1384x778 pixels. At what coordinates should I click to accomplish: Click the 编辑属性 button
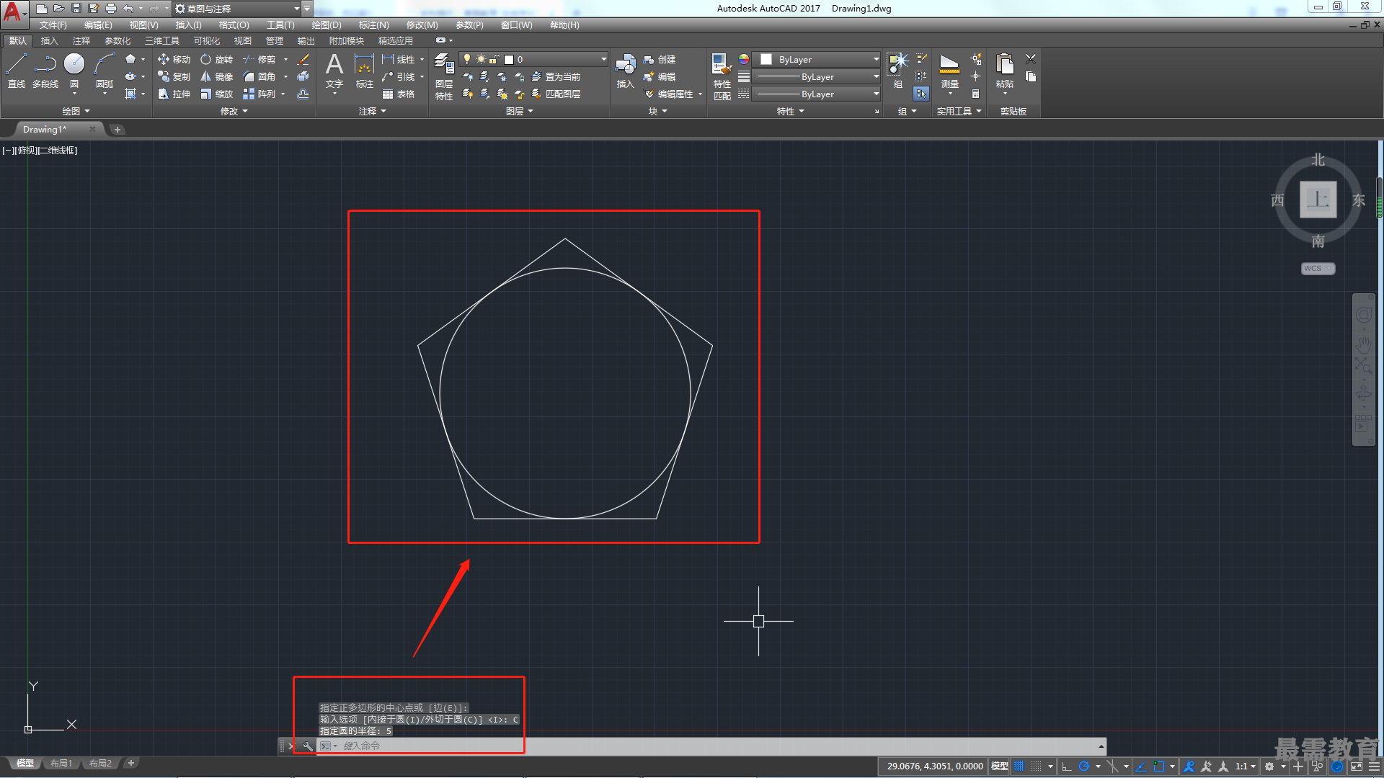click(668, 94)
